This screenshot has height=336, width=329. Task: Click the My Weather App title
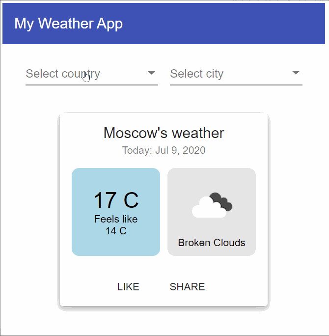click(68, 24)
